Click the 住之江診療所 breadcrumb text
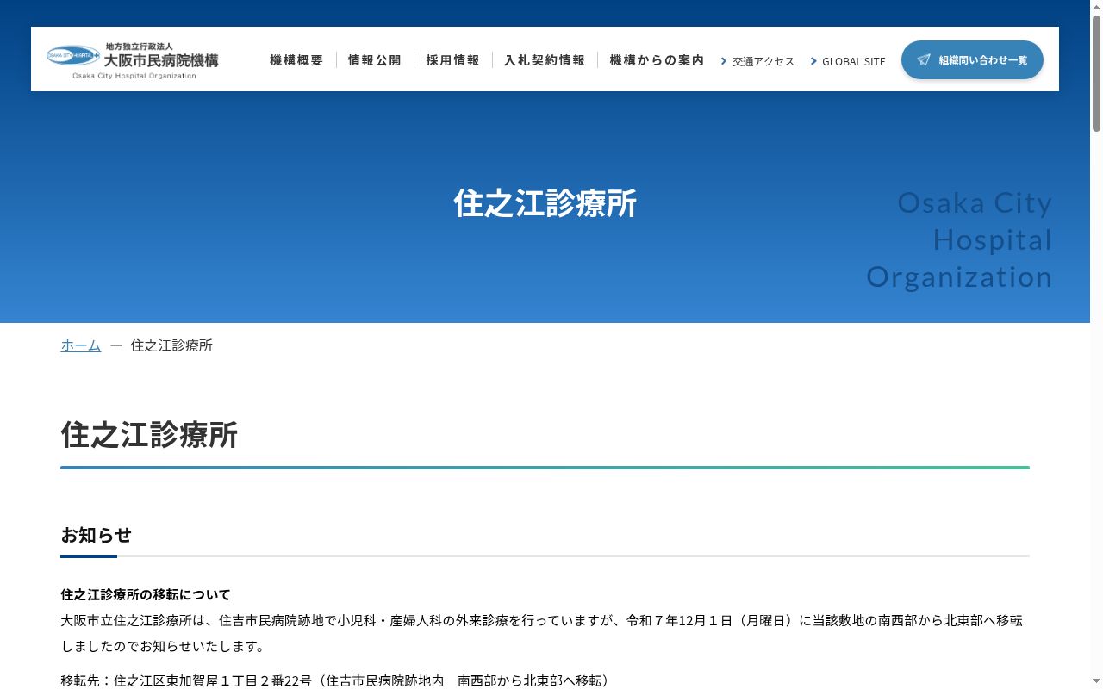Screen dimensions: 1103x689 point(171,345)
